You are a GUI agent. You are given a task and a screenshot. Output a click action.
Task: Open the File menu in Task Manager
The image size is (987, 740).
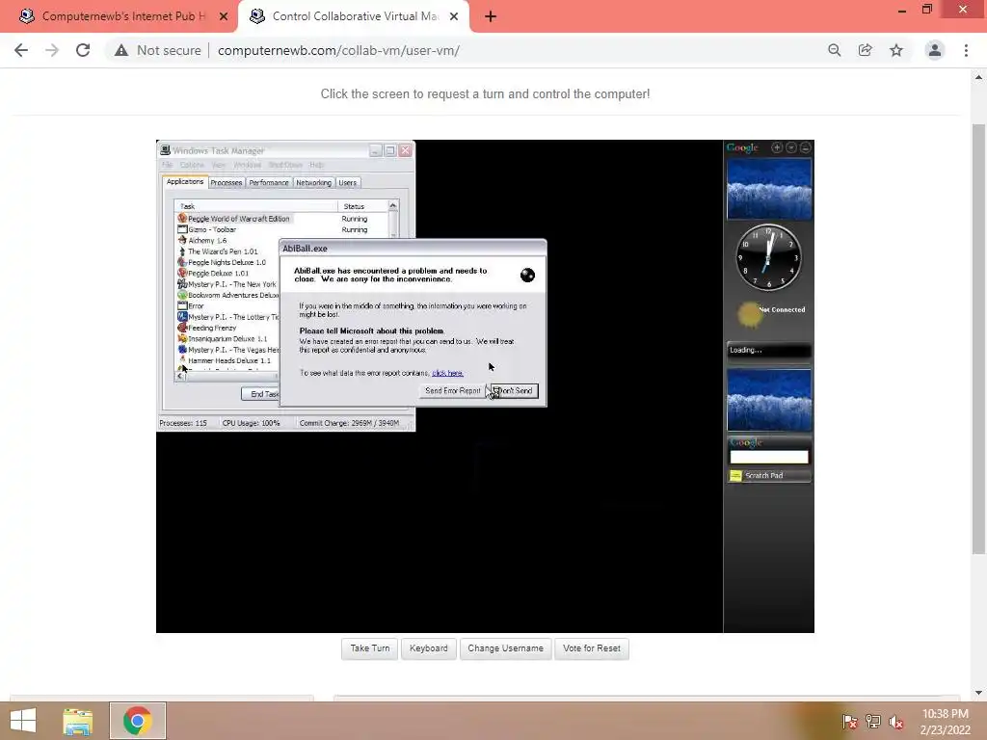(167, 165)
